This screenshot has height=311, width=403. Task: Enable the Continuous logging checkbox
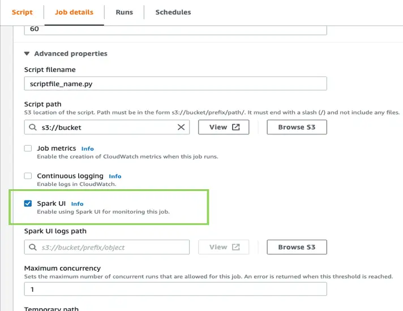coord(28,176)
